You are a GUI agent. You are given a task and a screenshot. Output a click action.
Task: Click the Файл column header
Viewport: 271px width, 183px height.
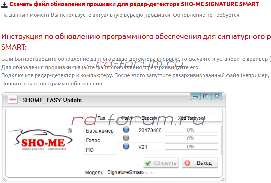point(126,118)
